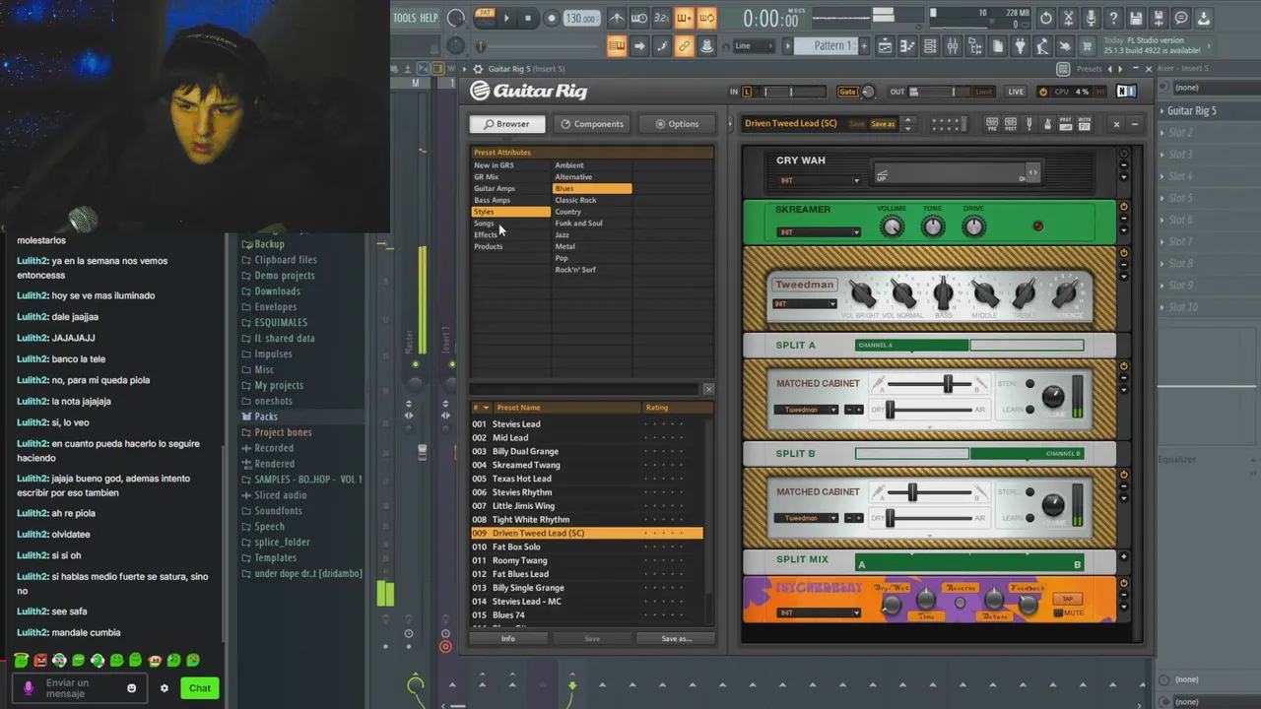Toggle the Psychedelay power button
The height and width of the screenshot is (709, 1261).
tap(1123, 583)
